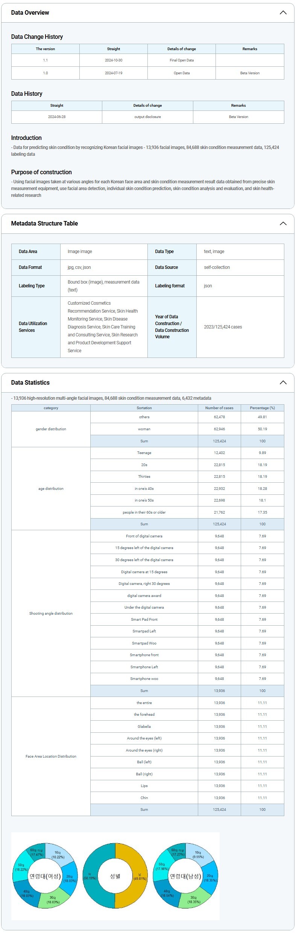This screenshot has height=933, width=296.
Task: Collapse the Data Statistics section chevron
Action: tap(283, 382)
